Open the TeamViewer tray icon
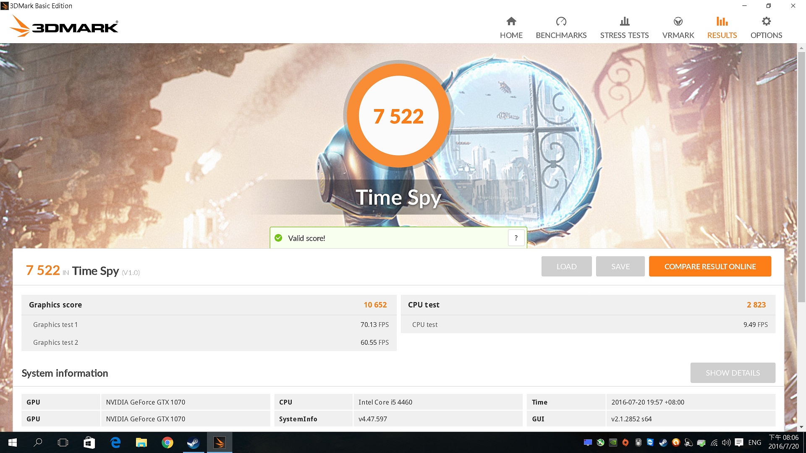This screenshot has width=806, height=453. pyautogui.click(x=650, y=443)
